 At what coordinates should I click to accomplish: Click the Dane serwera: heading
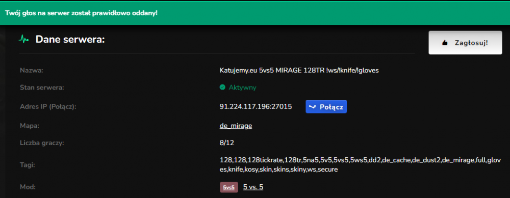tap(70, 39)
